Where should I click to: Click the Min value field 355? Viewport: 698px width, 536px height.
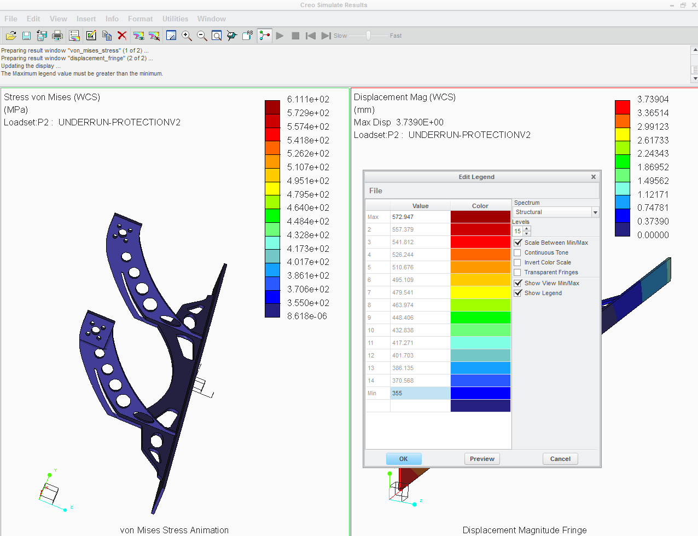(420, 393)
